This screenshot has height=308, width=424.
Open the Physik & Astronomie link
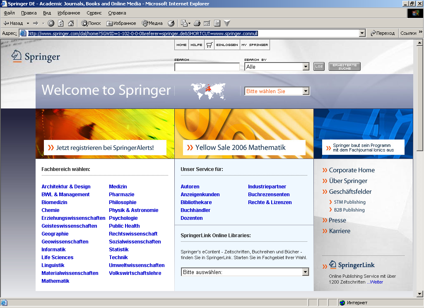134,210
